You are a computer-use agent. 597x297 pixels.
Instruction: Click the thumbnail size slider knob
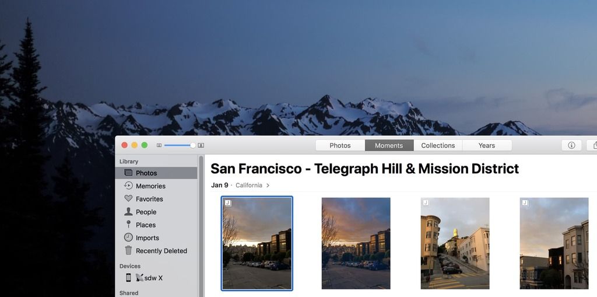pos(193,145)
